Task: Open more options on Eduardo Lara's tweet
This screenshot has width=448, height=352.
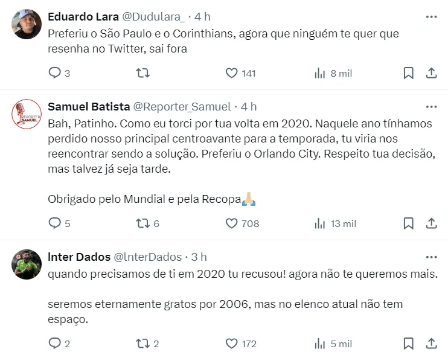Action: click(431, 16)
